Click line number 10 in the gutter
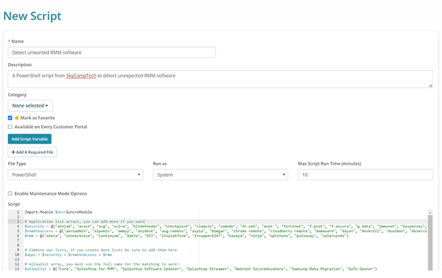Viewport: 442px width, 278px height. pos(17,255)
